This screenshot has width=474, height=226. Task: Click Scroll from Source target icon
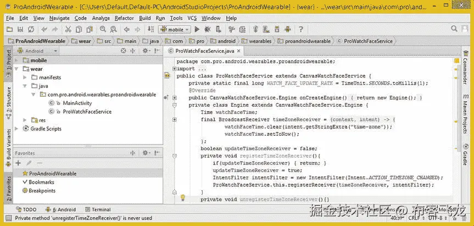[x=124, y=51]
